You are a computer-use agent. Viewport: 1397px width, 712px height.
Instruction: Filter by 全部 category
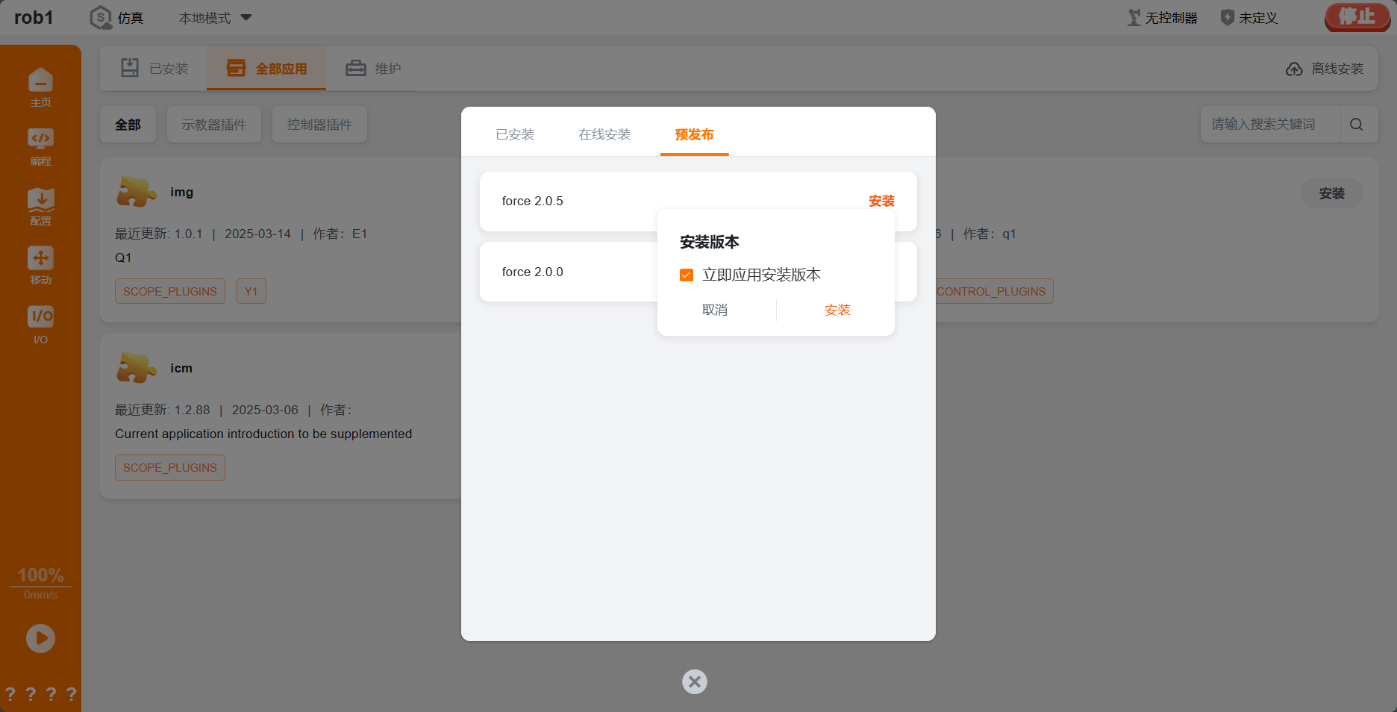(128, 125)
